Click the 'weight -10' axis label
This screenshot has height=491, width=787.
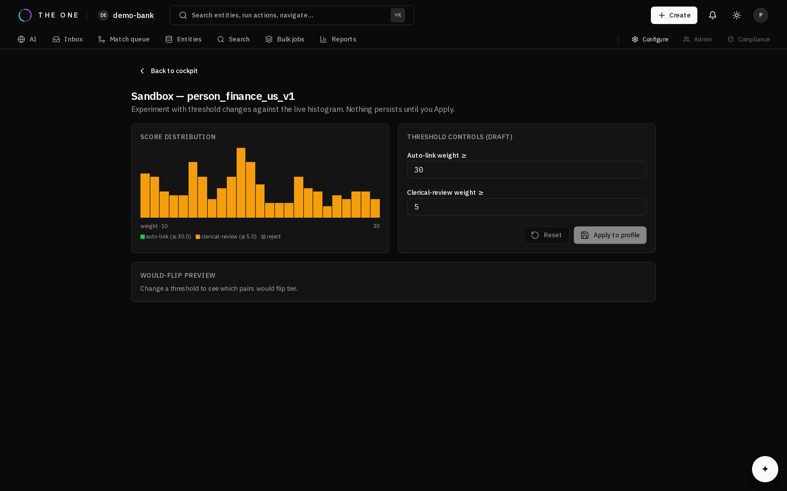click(x=154, y=226)
